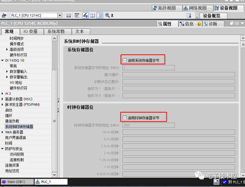The image size is (245, 187).
Task: Open the PLC_1 [CPU 1214C] device dropdown
Action: click(60, 15)
